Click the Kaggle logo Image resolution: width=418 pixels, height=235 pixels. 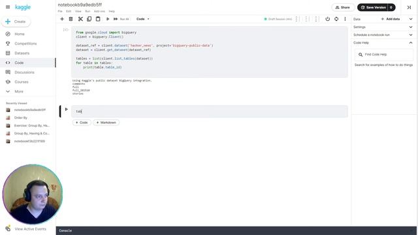23,7
